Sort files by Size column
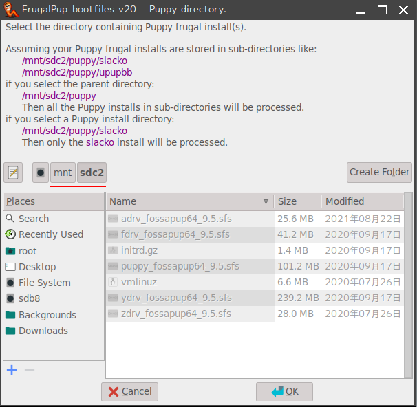This screenshot has height=407, width=417. 297,201
